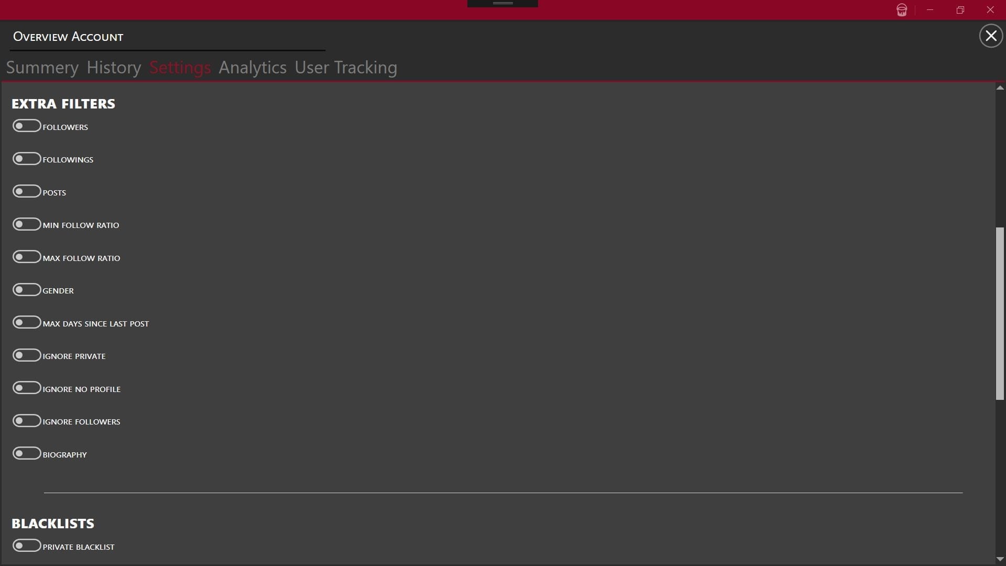
Task: Open the Summery tab
Action: (x=42, y=68)
